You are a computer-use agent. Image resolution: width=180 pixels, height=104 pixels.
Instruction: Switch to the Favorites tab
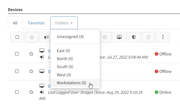36,23
